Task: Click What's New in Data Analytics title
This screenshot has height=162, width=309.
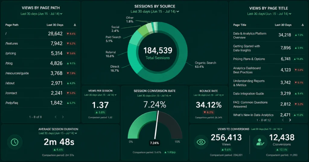Action: [x=253, y=115]
